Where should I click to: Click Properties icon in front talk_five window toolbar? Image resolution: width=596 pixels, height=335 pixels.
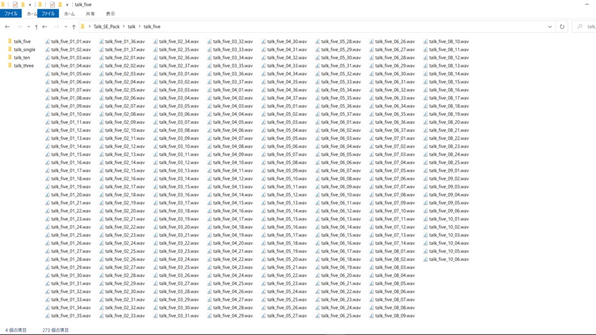(52, 5)
